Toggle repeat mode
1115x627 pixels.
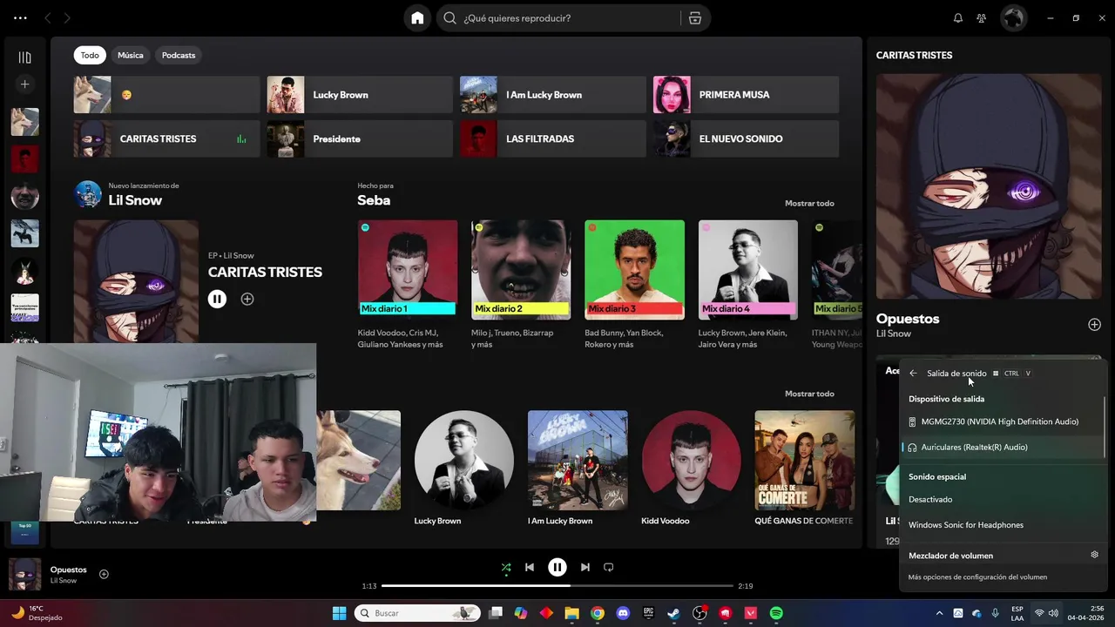coord(609,567)
